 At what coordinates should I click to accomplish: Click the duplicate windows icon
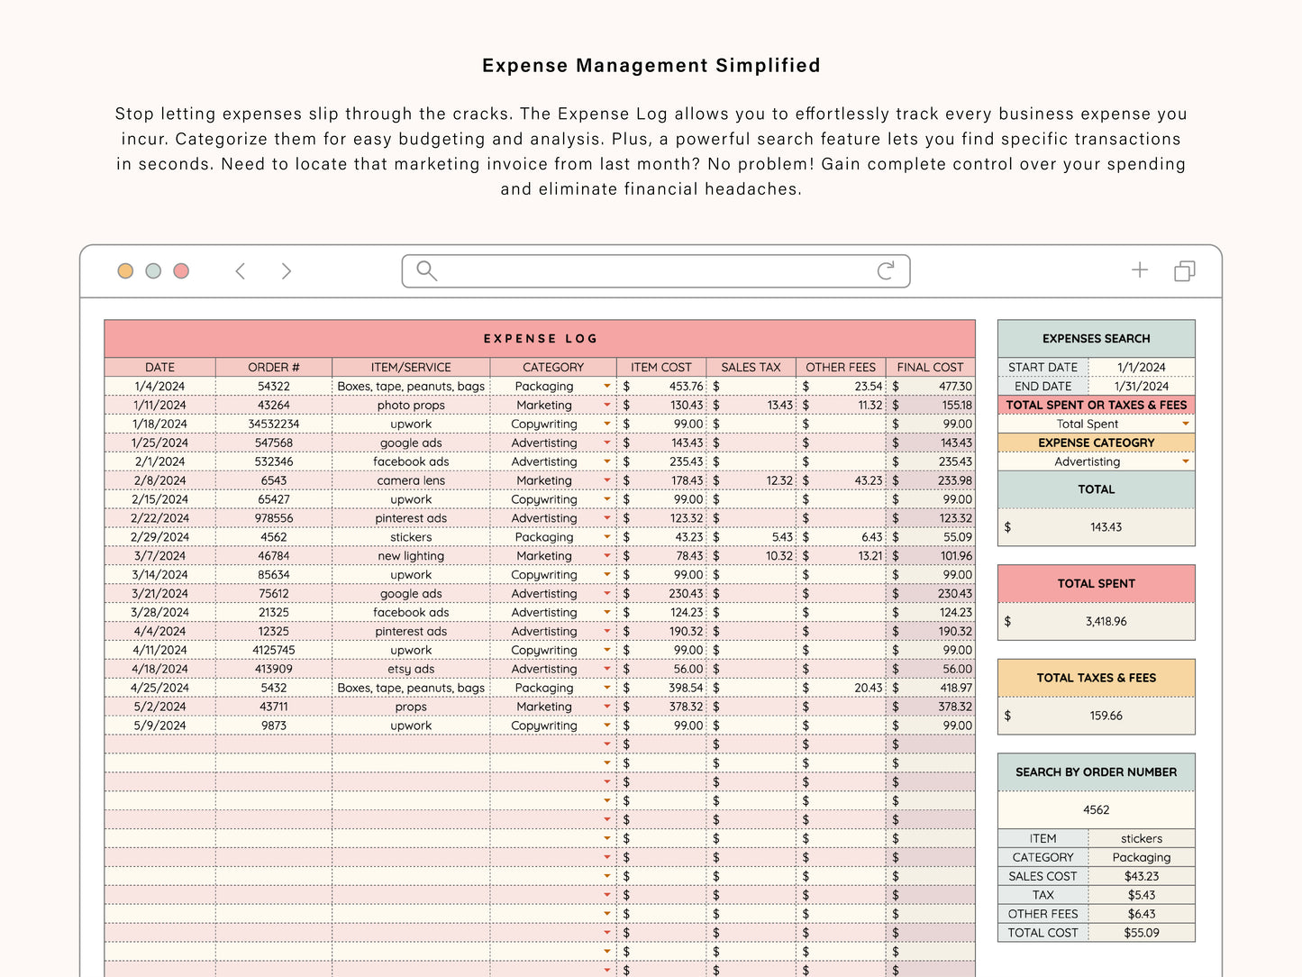1185,271
